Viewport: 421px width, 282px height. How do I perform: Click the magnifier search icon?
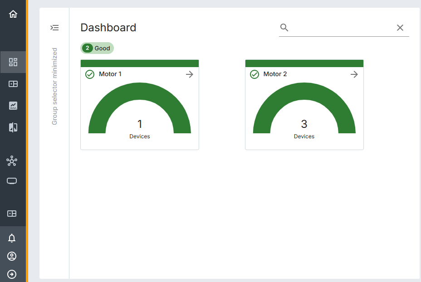(x=284, y=27)
